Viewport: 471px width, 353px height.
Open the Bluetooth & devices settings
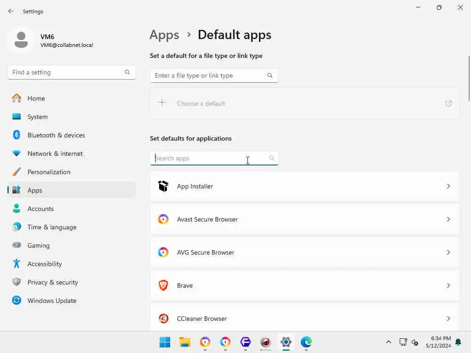[56, 135]
